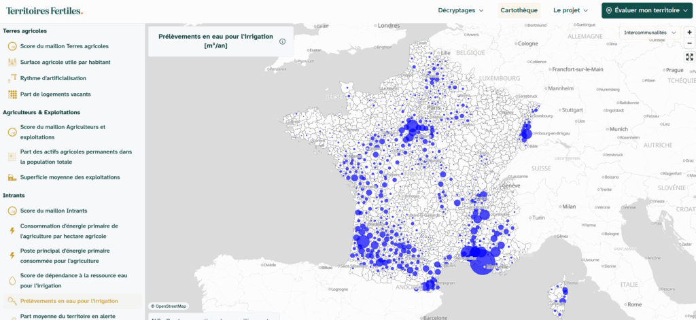The image size is (696, 320).
Task: Click the map title Prélèvements en eau [m³/an]
Action: [215, 41]
